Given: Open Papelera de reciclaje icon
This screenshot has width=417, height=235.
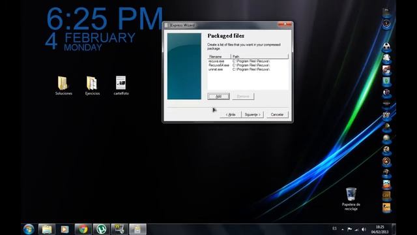Looking at the screenshot, I should point(351,198).
